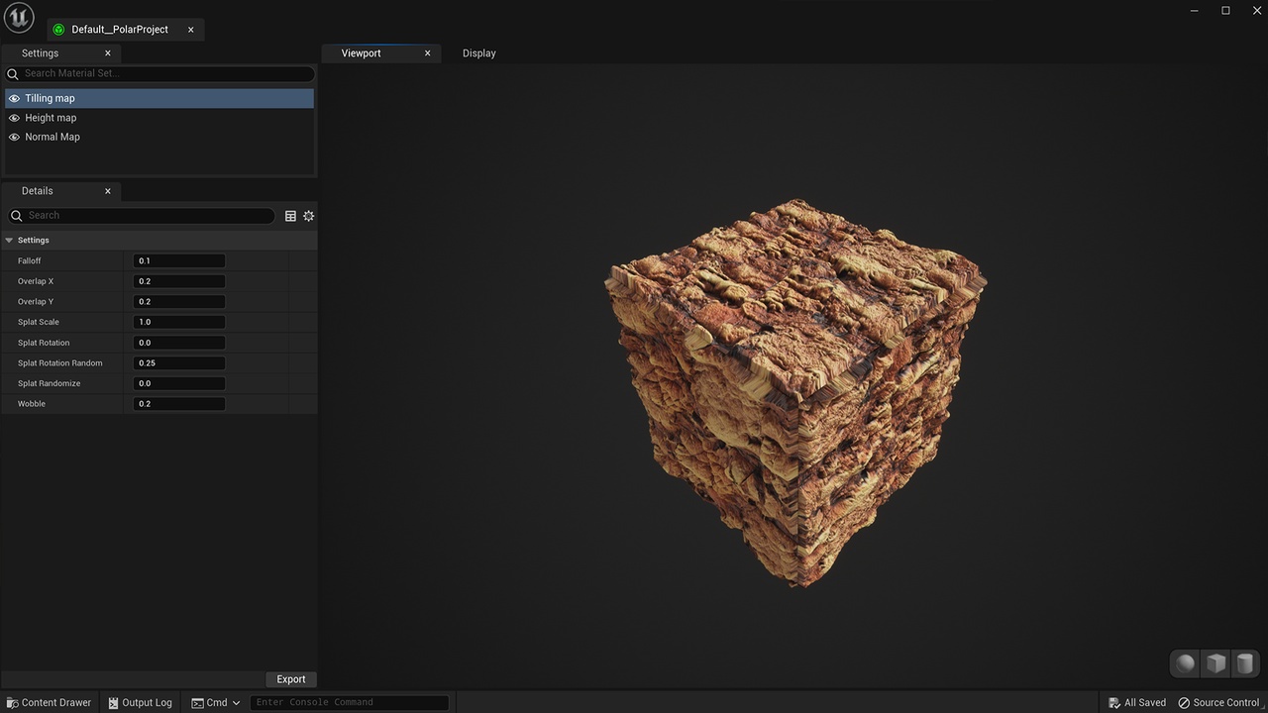Close the Viewport tab
Viewport: 1268px width, 713px height.
428,53
